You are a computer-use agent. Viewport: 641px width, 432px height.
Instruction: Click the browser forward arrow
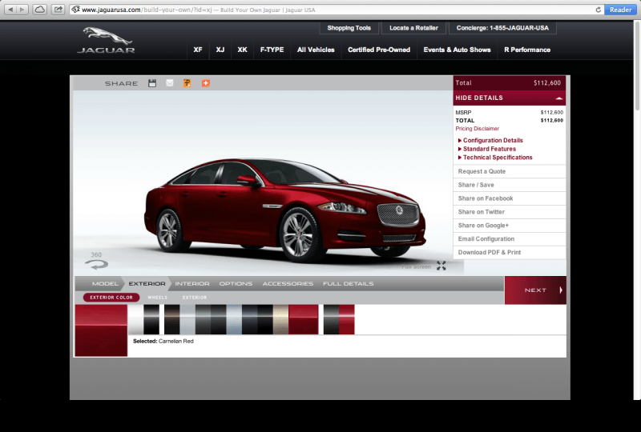22,10
